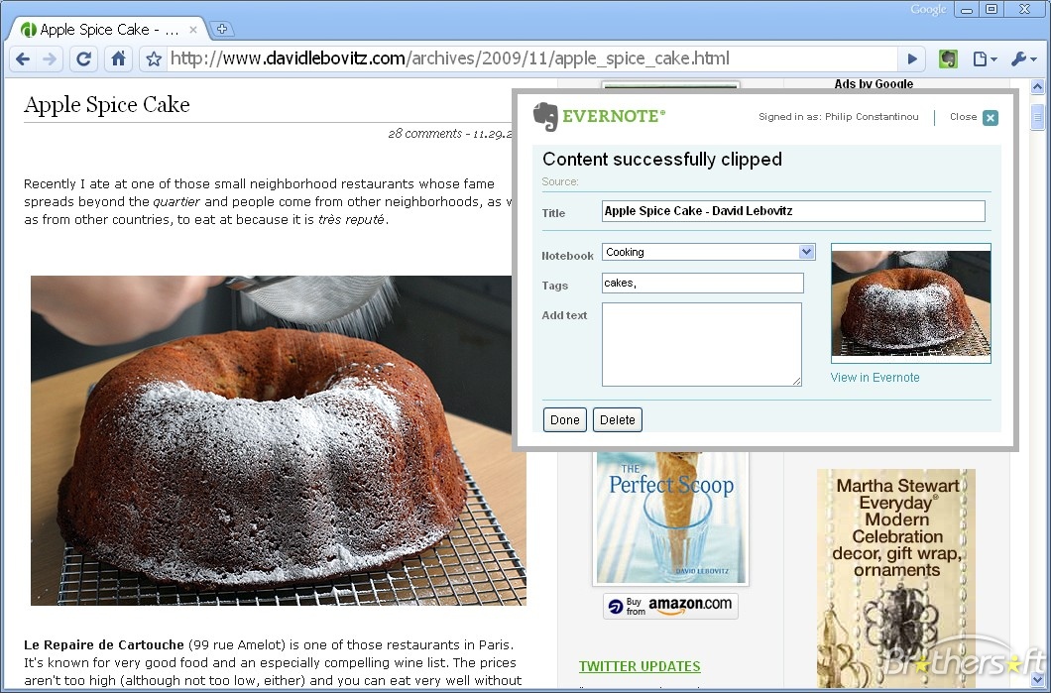Image resolution: width=1051 pixels, height=693 pixels.
Task: Click the browser Forward arrow button
Action: tap(51, 59)
